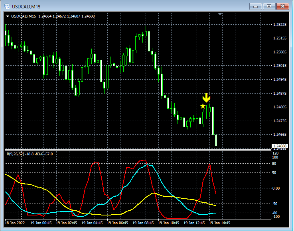Screen dimensions: 294x231
Task: Expand the USDCAD,M15 chart header triangle
Action: coord(8,16)
